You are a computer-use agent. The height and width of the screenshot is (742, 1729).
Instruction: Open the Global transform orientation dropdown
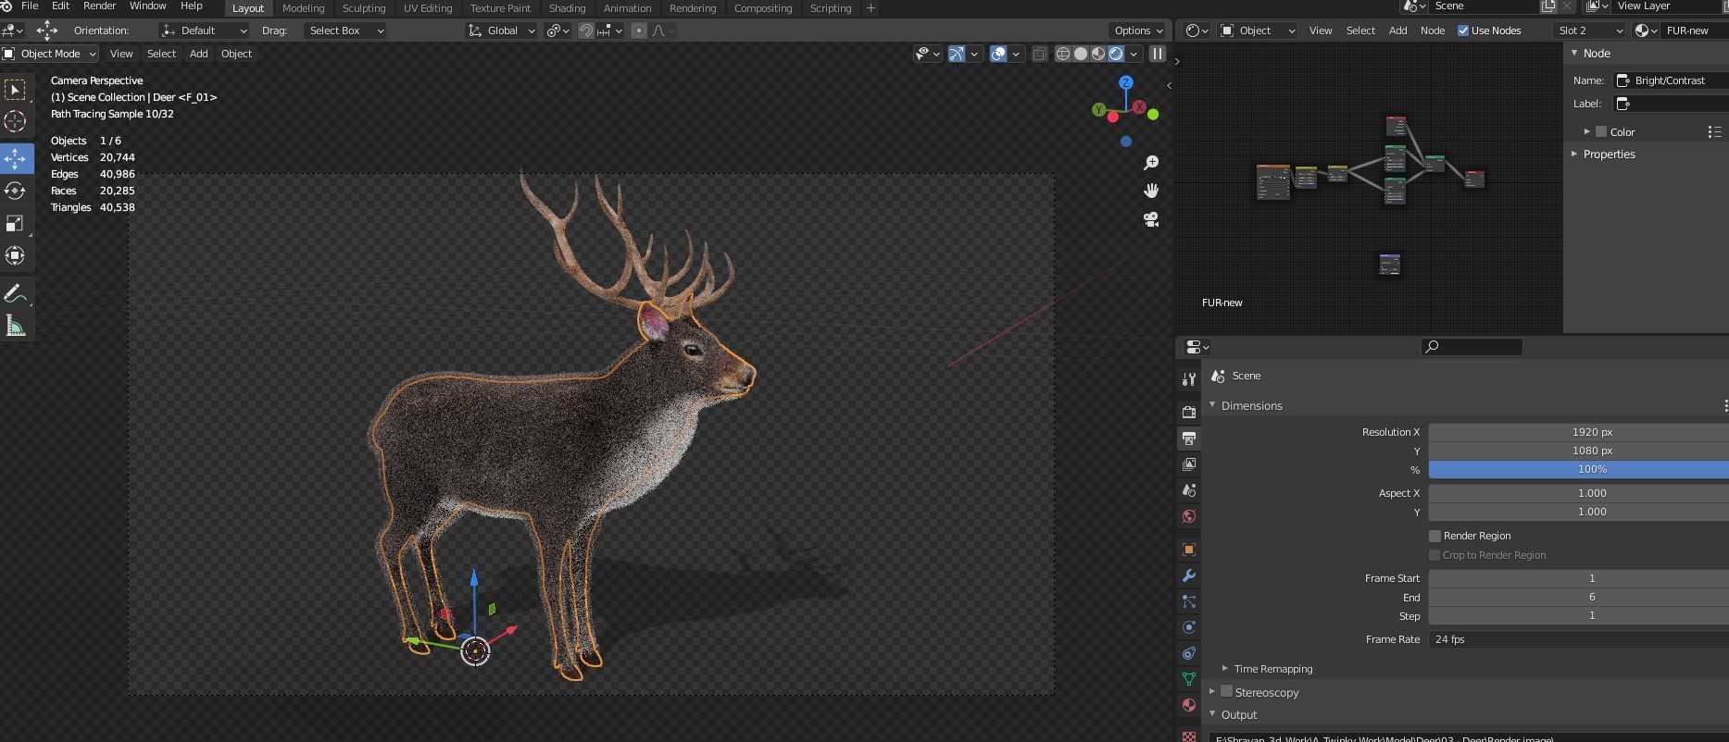click(501, 31)
